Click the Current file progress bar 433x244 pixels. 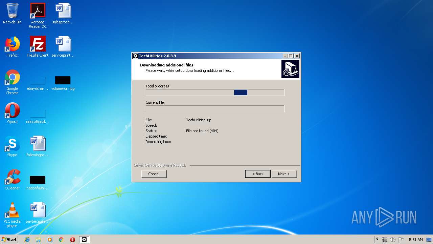(215, 109)
